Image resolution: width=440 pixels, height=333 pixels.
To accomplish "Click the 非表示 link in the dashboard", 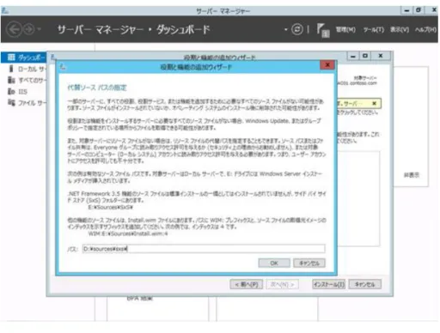I will (x=412, y=175).
